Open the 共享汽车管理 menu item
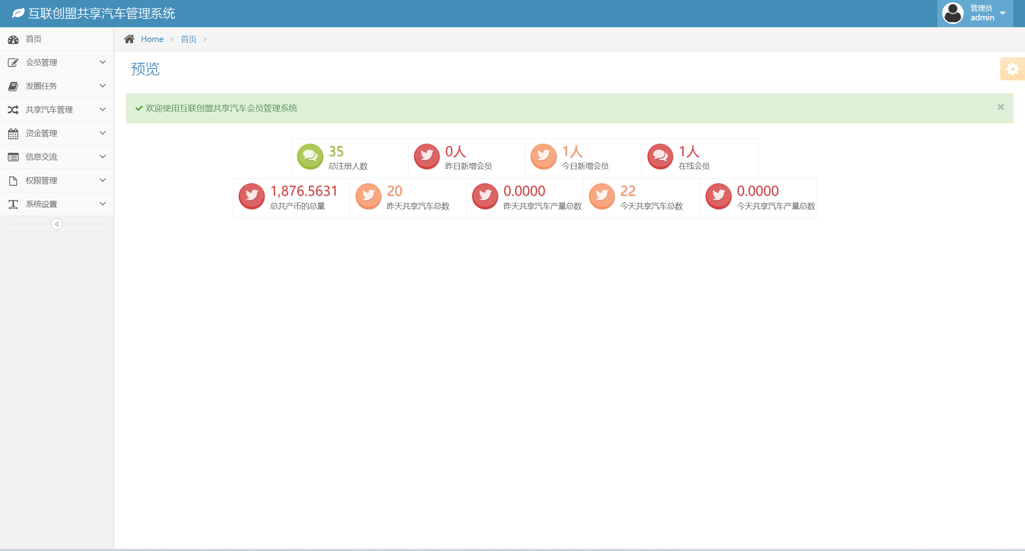 [49, 110]
